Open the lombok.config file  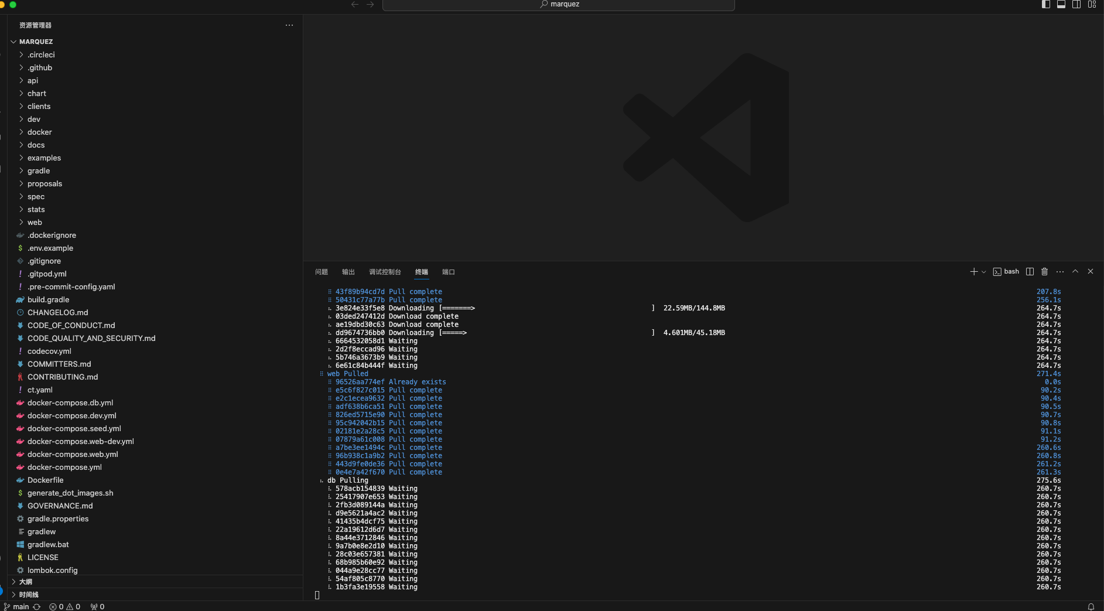[155, 570]
